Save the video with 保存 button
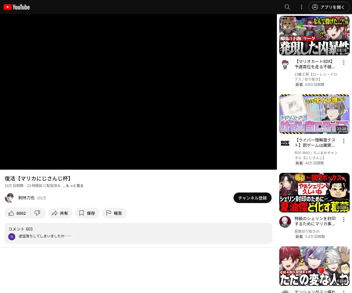Screen dimensions: 352x293 click(87, 213)
